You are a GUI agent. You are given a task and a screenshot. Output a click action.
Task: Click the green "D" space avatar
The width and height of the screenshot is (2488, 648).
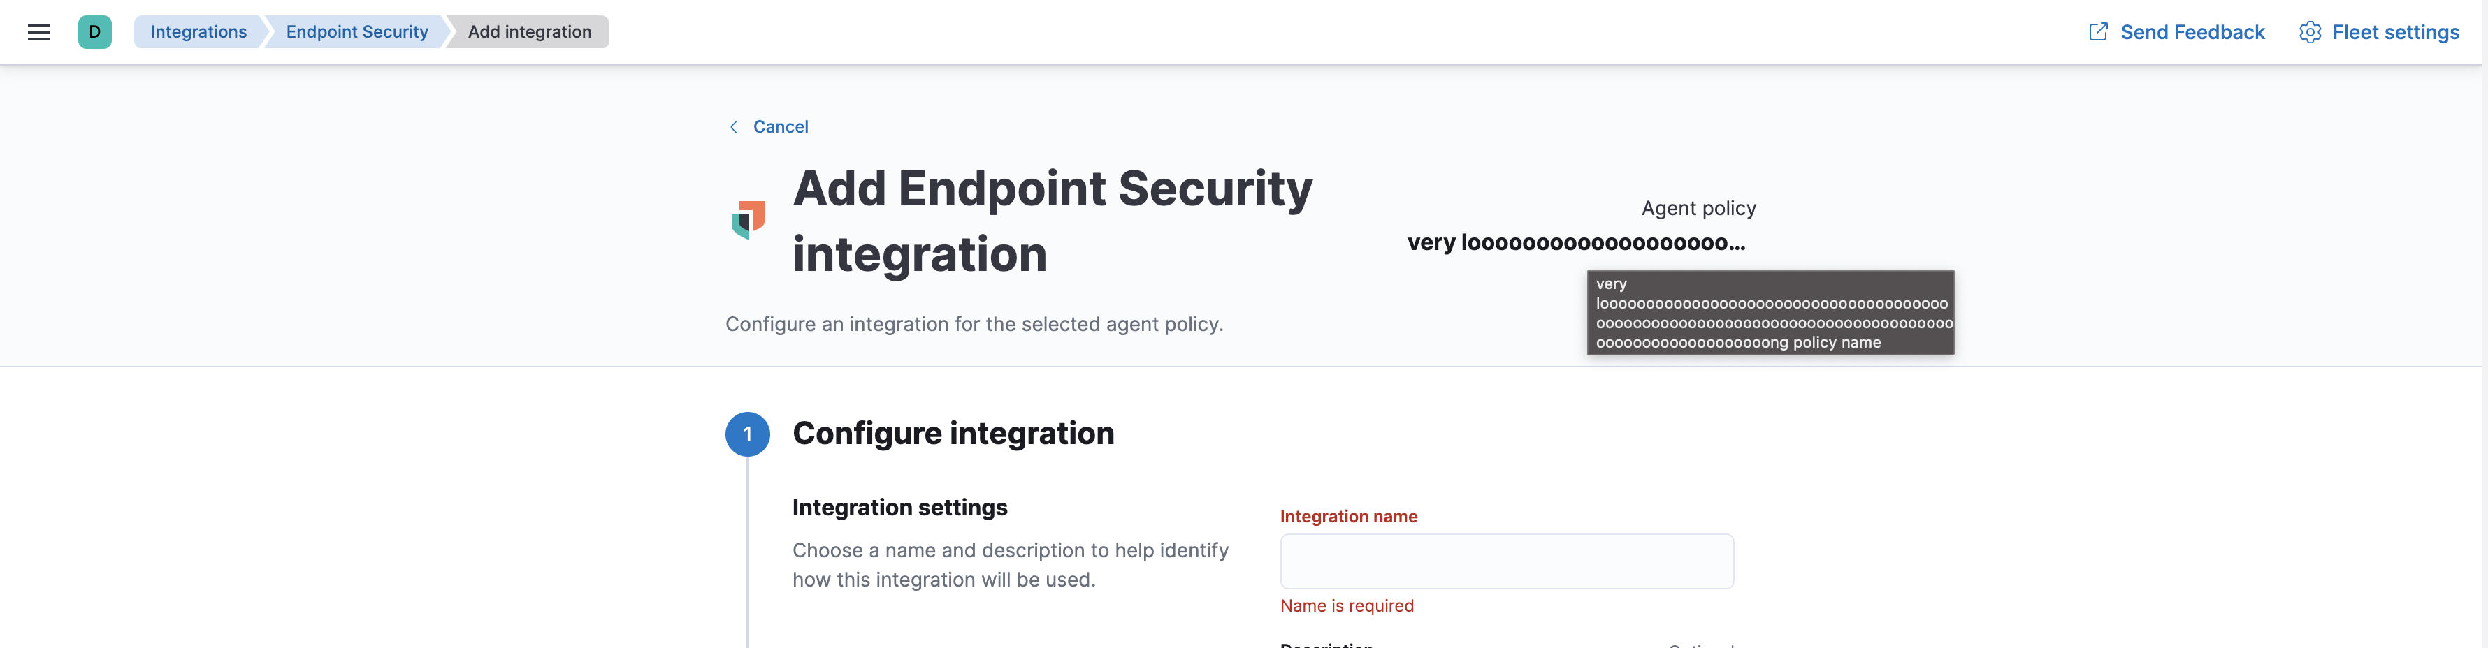click(x=94, y=32)
